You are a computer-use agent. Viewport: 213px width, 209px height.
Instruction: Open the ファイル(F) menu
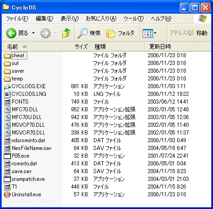[x=17, y=19]
